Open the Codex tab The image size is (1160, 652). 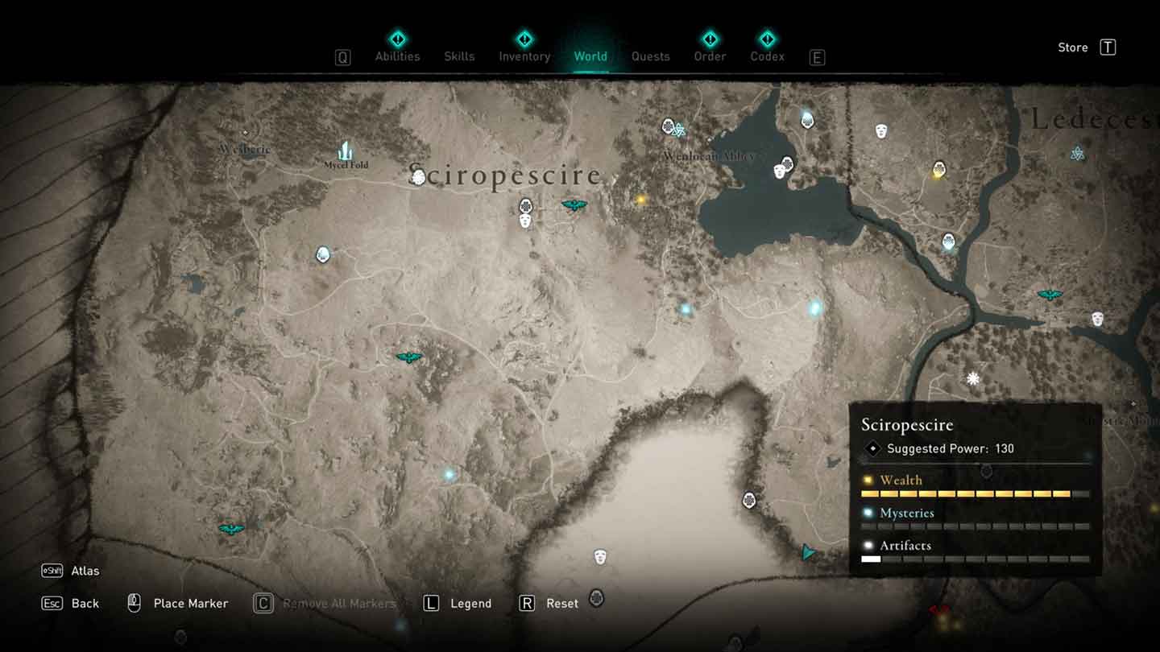pyautogui.click(x=767, y=56)
